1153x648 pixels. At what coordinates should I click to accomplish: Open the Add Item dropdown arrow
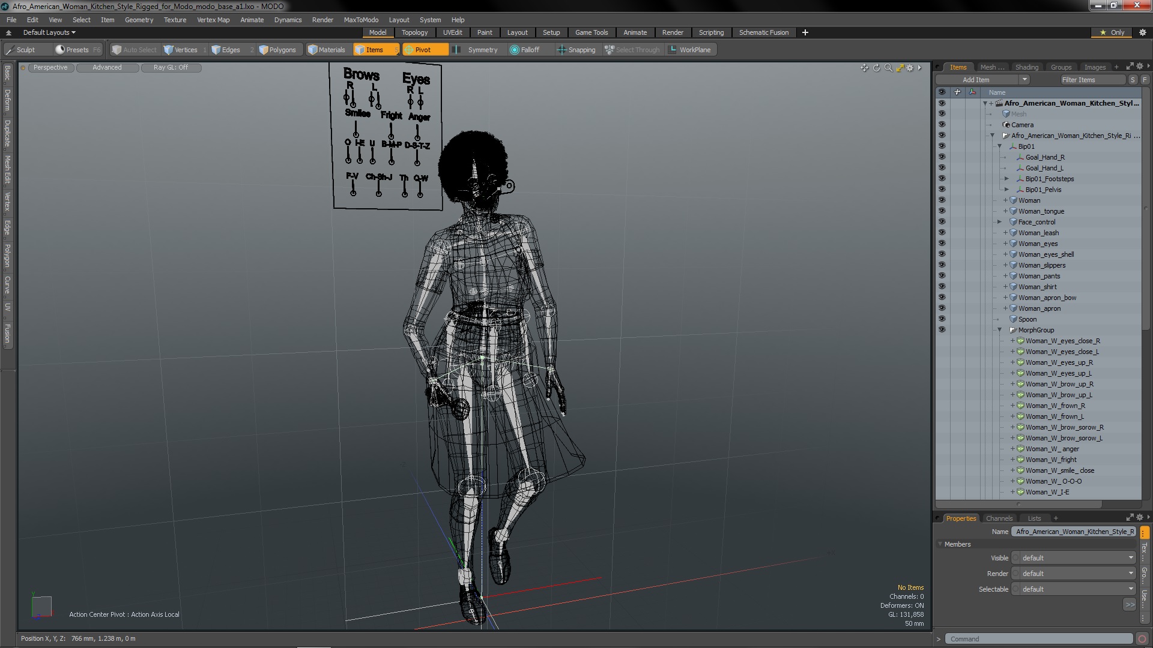(x=1024, y=80)
